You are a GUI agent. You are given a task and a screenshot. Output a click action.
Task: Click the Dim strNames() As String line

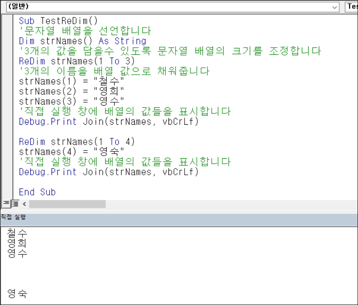tap(82, 41)
